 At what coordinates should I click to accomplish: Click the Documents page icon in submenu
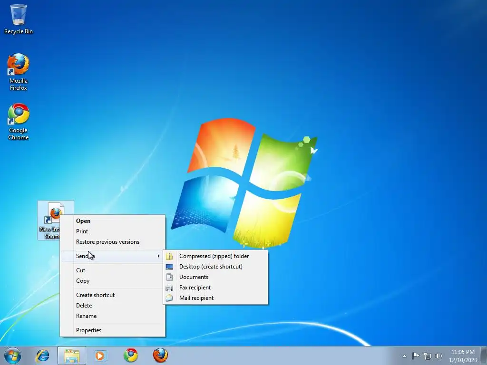click(169, 277)
